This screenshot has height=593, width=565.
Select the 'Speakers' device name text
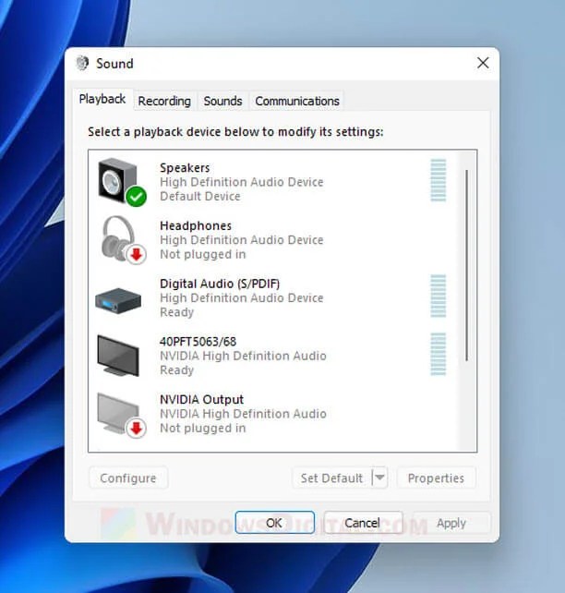click(x=185, y=167)
